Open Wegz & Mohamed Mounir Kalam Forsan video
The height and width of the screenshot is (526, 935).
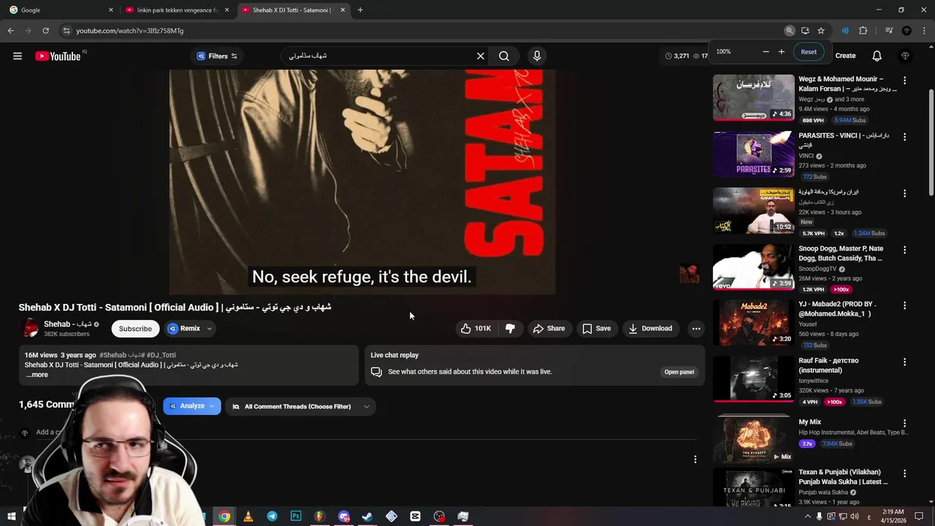click(753, 97)
